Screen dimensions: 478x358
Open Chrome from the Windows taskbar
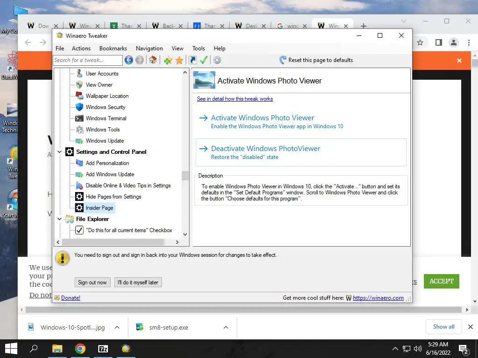[x=80, y=349]
